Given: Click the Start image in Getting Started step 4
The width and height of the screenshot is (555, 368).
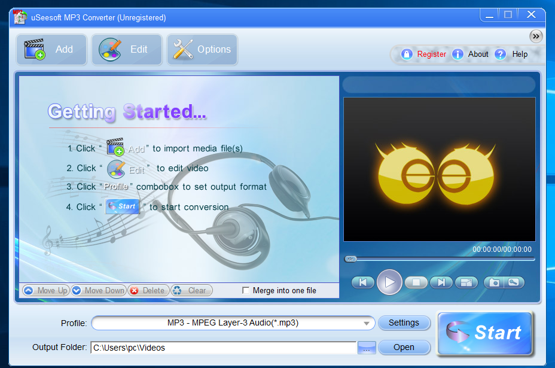Looking at the screenshot, I should click(x=122, y=206).
